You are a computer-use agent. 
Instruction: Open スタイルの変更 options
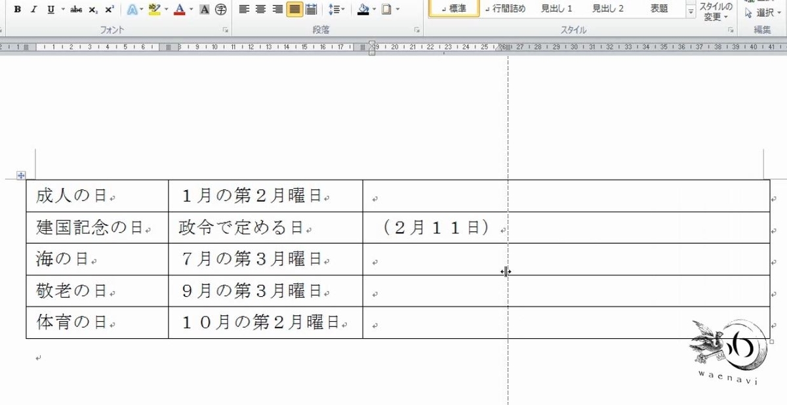[x=714, y=11]
